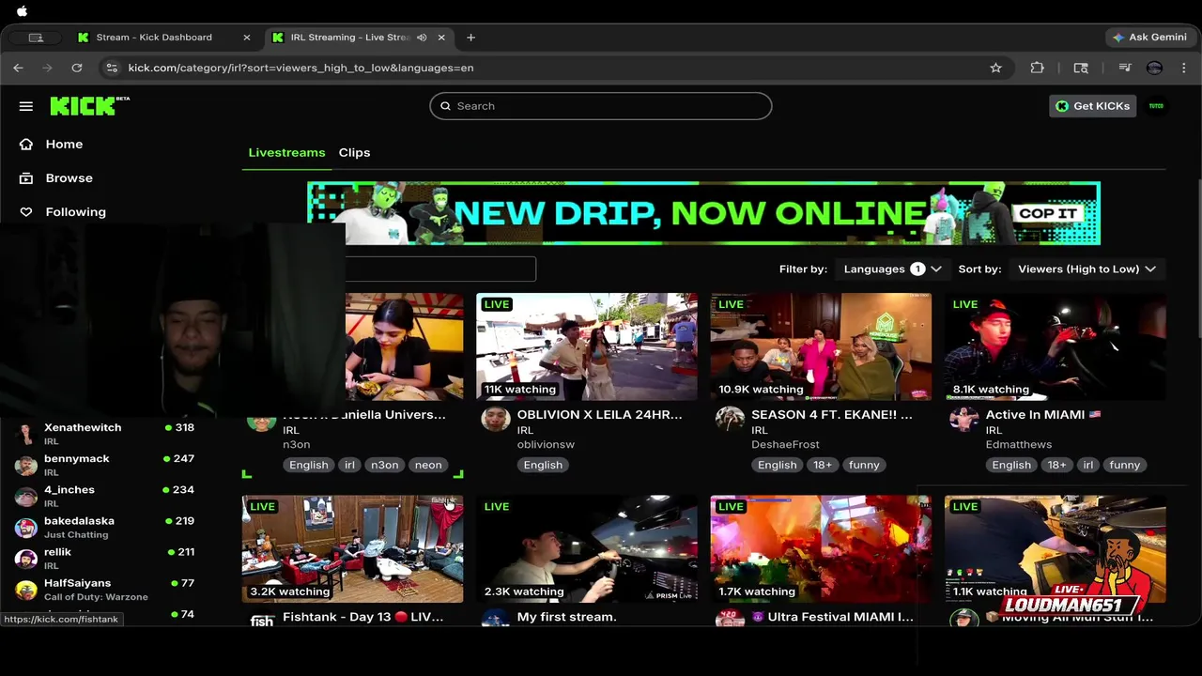Click the address bar URL
The image size is (1202, 676).
300,68
